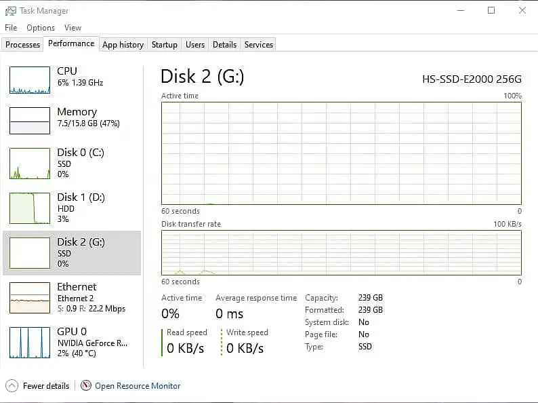Click the Active time graph
This screenshot has width=538, height=403.
coord(342,153)
